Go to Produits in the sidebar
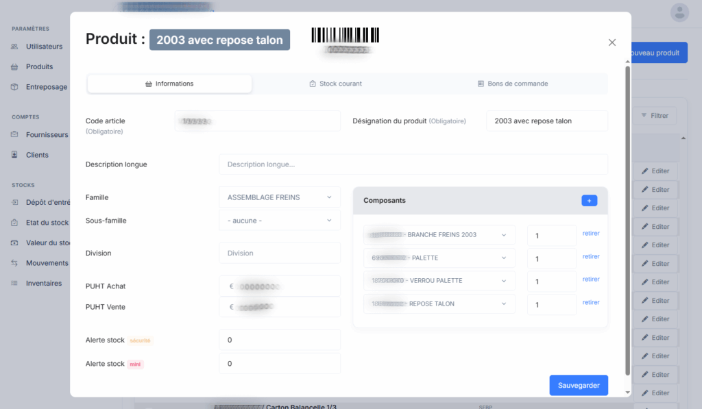The image size is (702, 409). [39, 66]
